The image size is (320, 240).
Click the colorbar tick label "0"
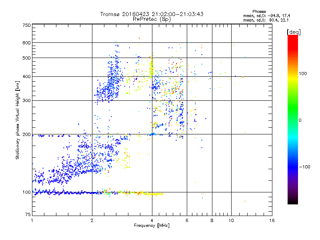point(300,120)
